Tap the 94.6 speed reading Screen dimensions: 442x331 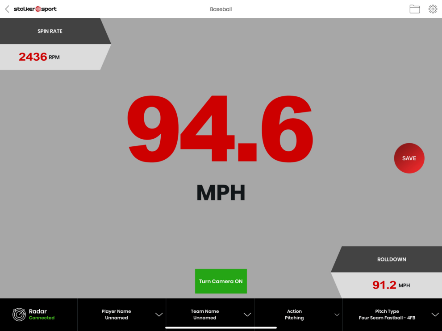(x=220, y=128)
